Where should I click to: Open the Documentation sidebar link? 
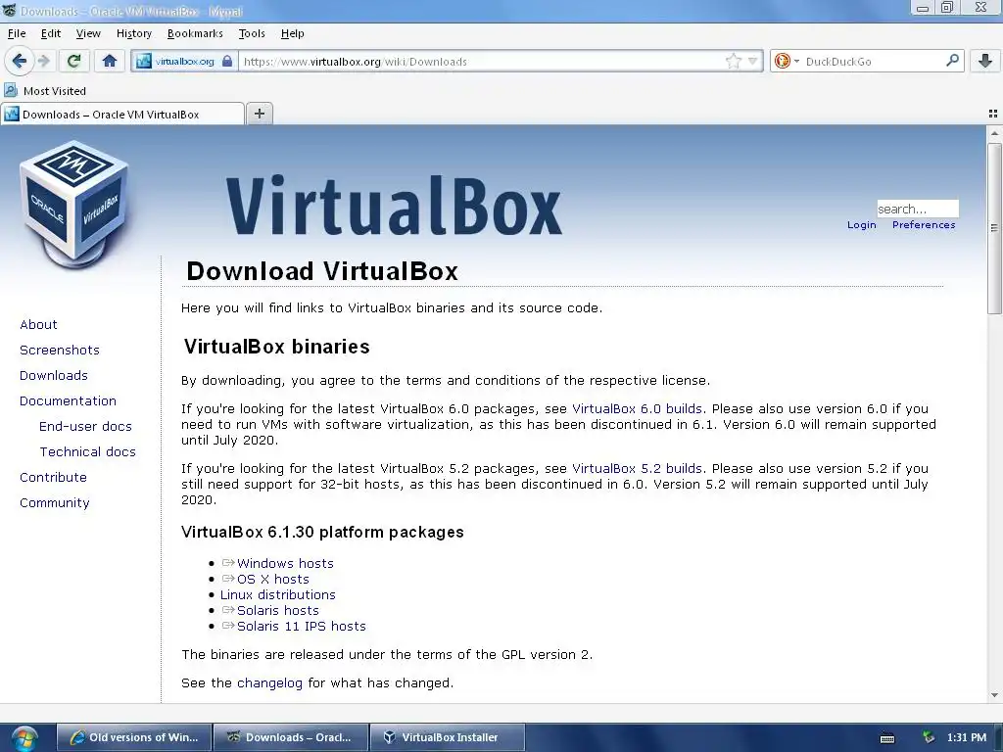click(68, 400)
